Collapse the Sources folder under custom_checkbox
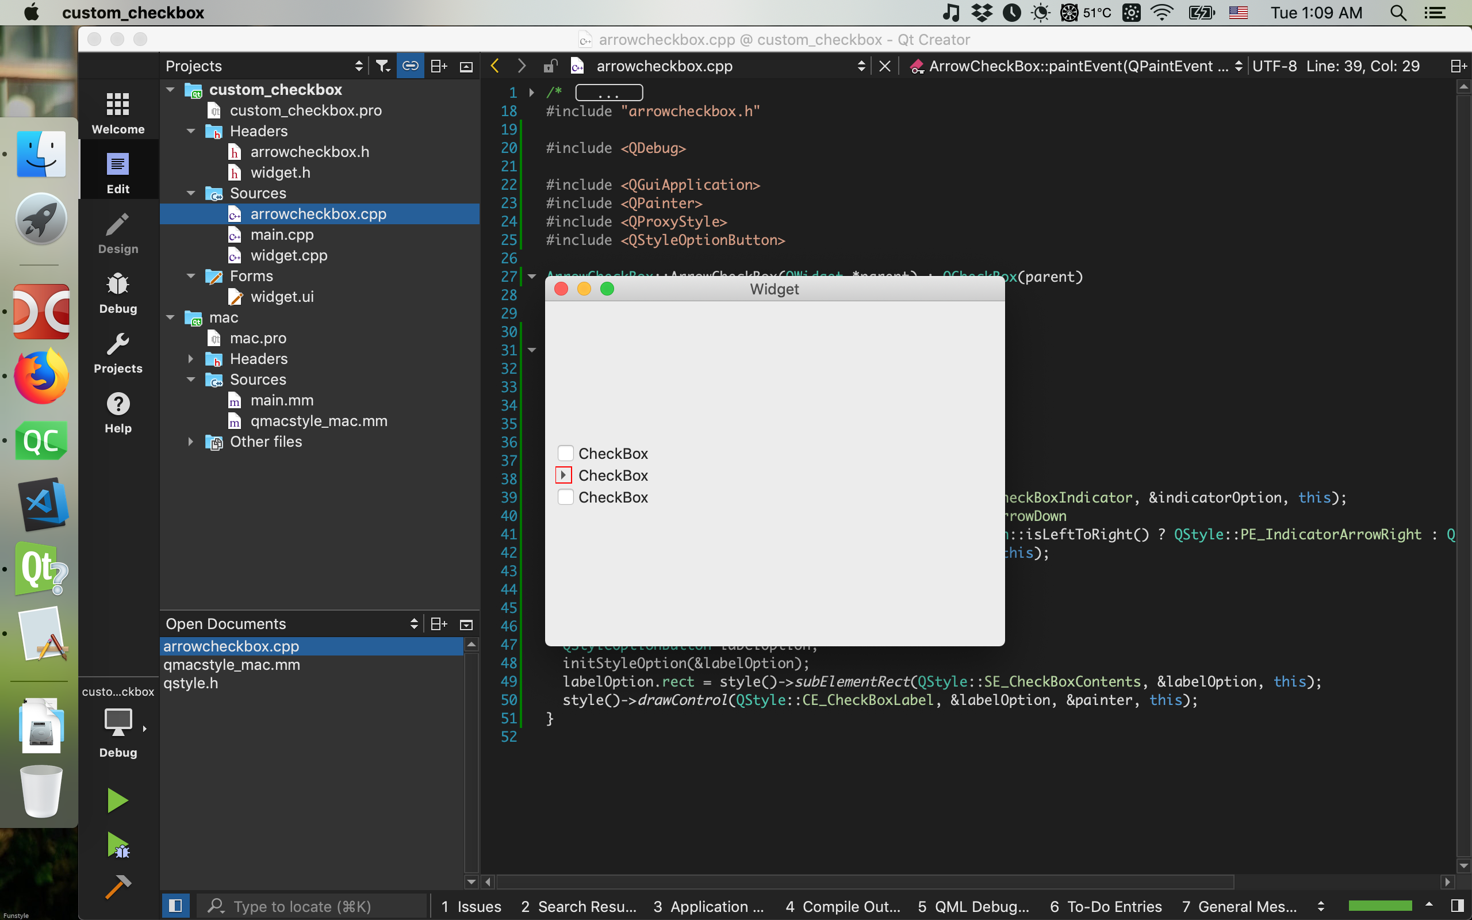Image resolution: width=1472 pixels, height=920 pixels. tap(191, 193)
